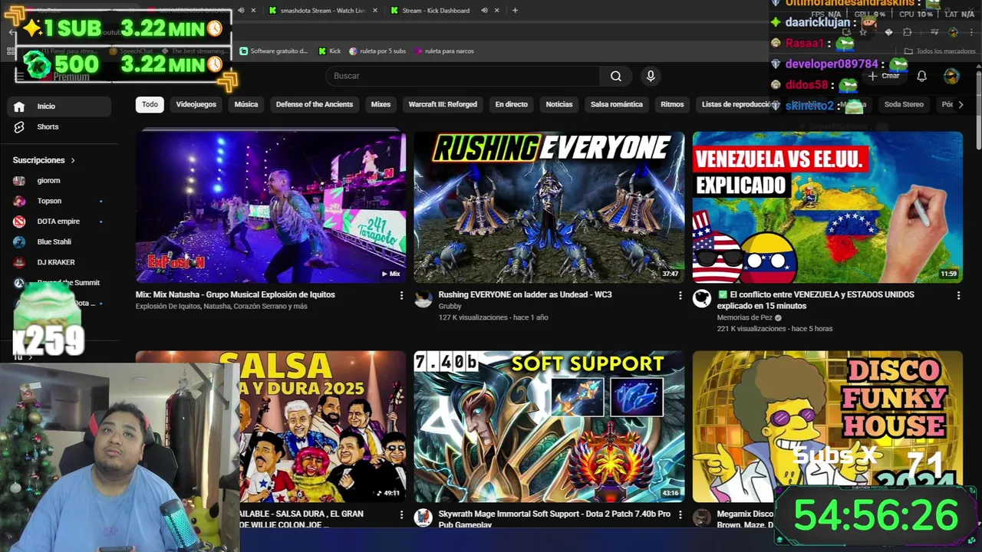Open ruleta para narcos bookmark
The width and height of the screenshot is (982, 552).
pos(444,51)
